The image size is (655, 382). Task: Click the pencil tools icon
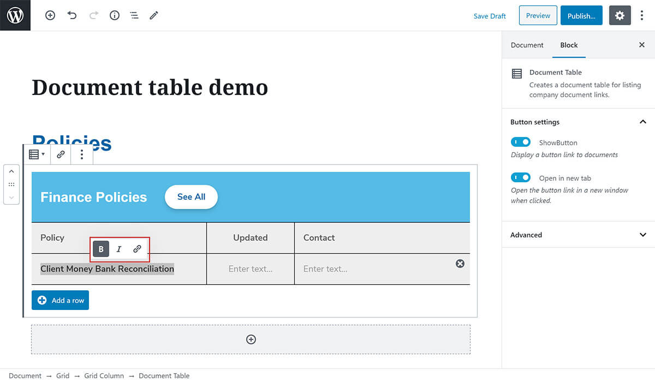point(154,16)
